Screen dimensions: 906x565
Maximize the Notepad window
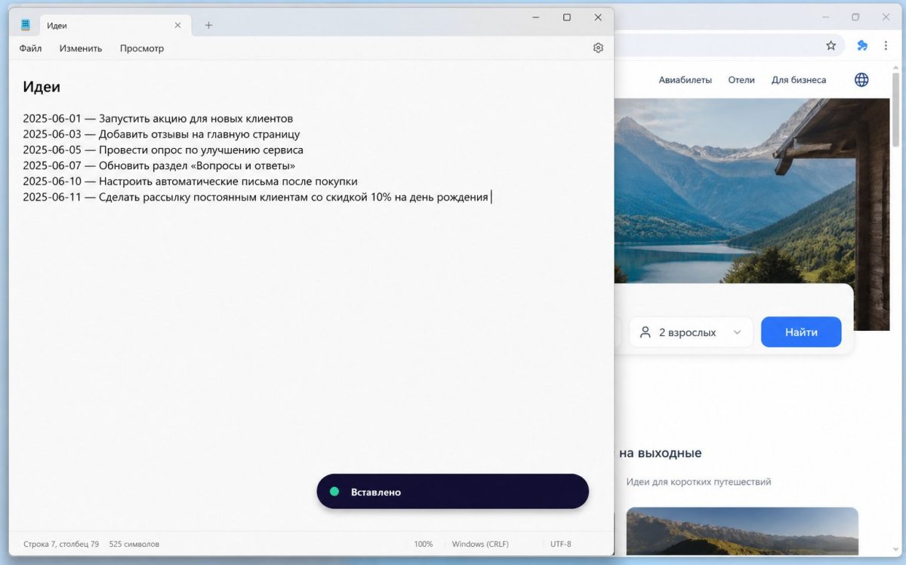click(x=567, y=17)
